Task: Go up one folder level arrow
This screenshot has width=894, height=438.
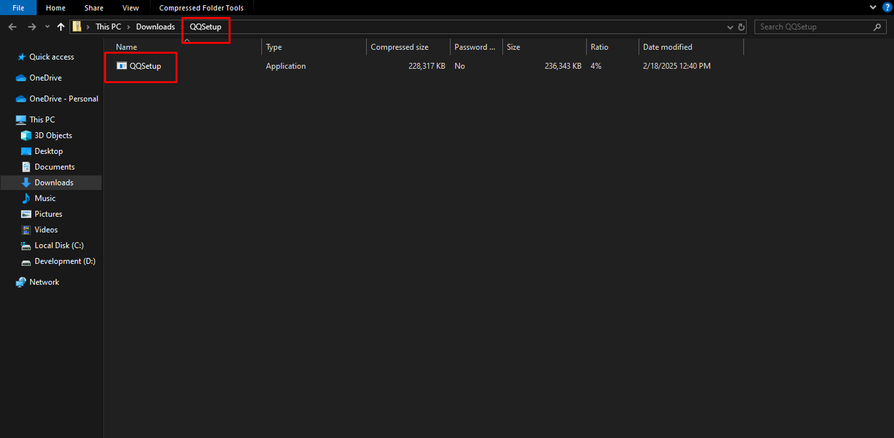Action: (x=61, y=27)
